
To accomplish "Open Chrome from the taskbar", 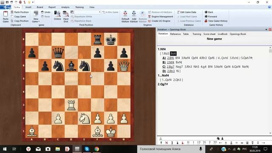I will point(96,149).
